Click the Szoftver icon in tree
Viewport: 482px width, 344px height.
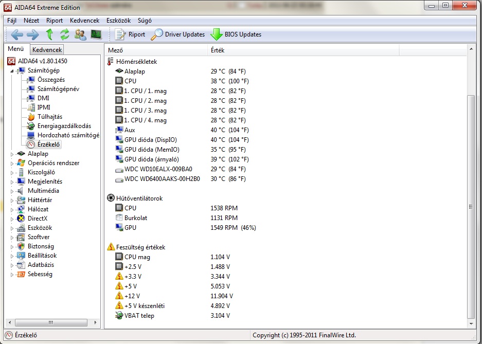pyautogui.click(x=21, y=237)
